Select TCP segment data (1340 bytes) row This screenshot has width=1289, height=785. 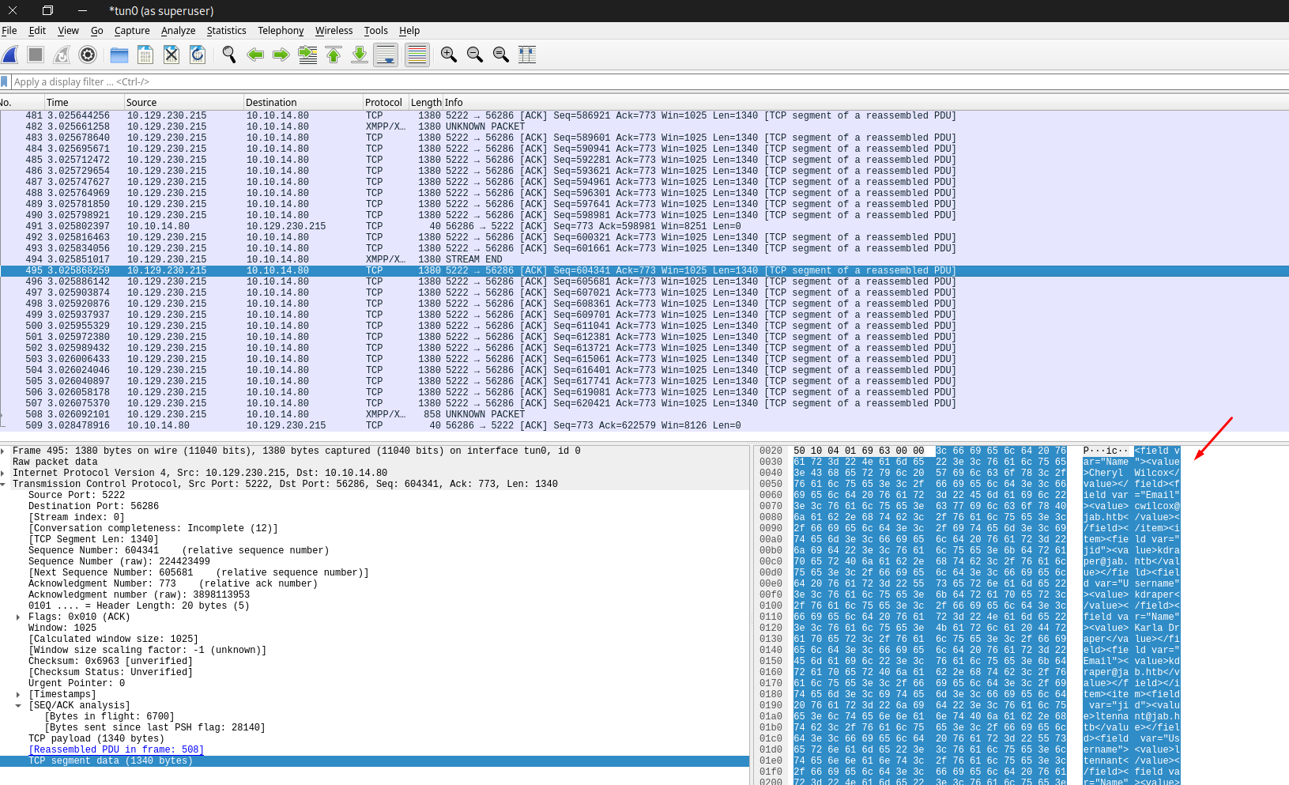click(375, 761)
